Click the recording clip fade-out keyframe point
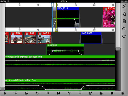 tap(78, 51)
